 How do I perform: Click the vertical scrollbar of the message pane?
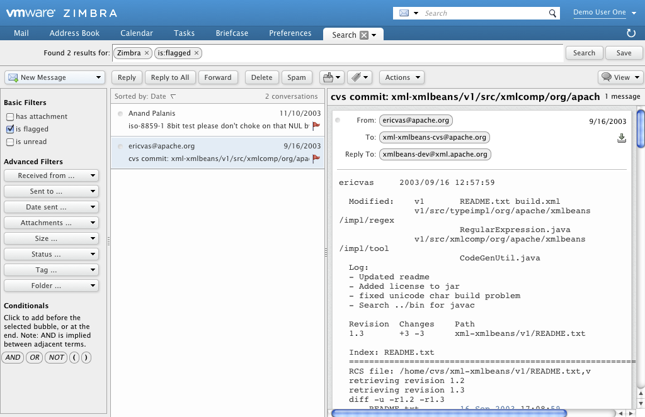[x=640, y=128]
